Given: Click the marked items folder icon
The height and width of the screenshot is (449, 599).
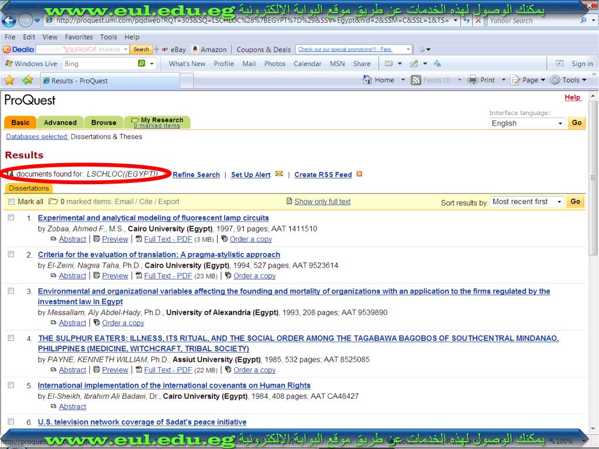Looking at the screenshot, I should 53,201.
